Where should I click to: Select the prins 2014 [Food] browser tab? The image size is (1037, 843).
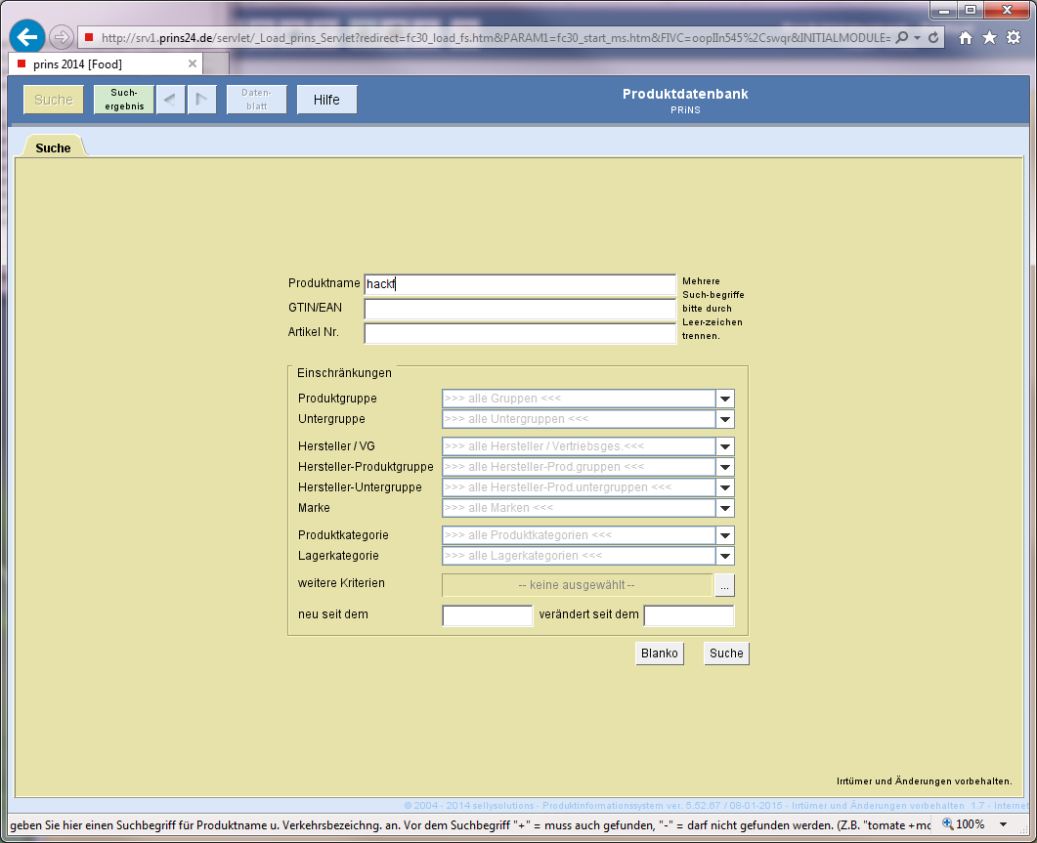pos(106,64)
